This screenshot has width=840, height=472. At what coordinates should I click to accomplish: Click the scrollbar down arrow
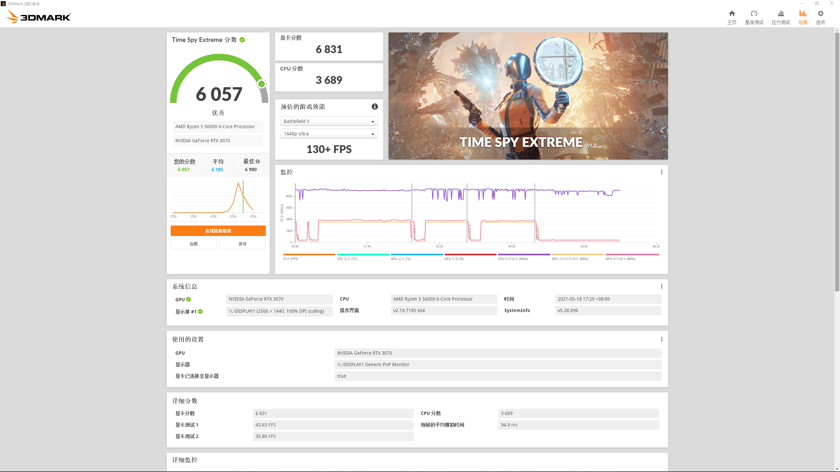pyautogui.click(x=837, y=469)
